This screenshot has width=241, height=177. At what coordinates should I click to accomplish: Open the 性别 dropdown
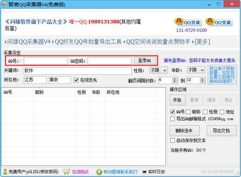tap(159, 70)
